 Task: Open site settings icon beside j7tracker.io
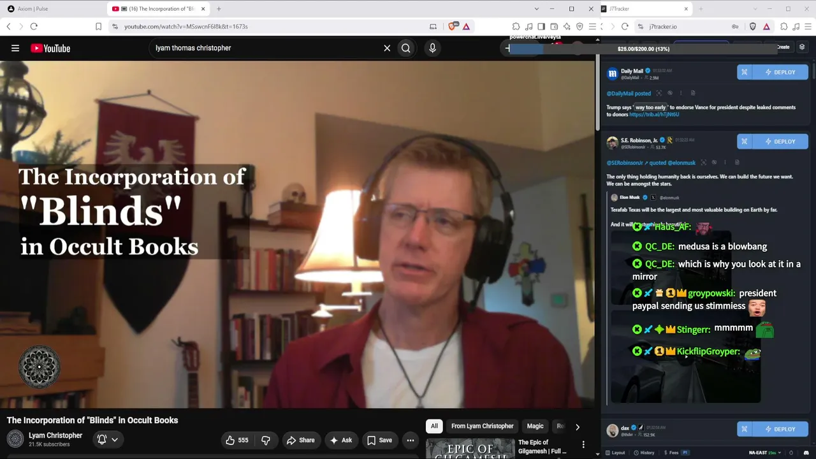pyautogui.click(x=641, y=27)
